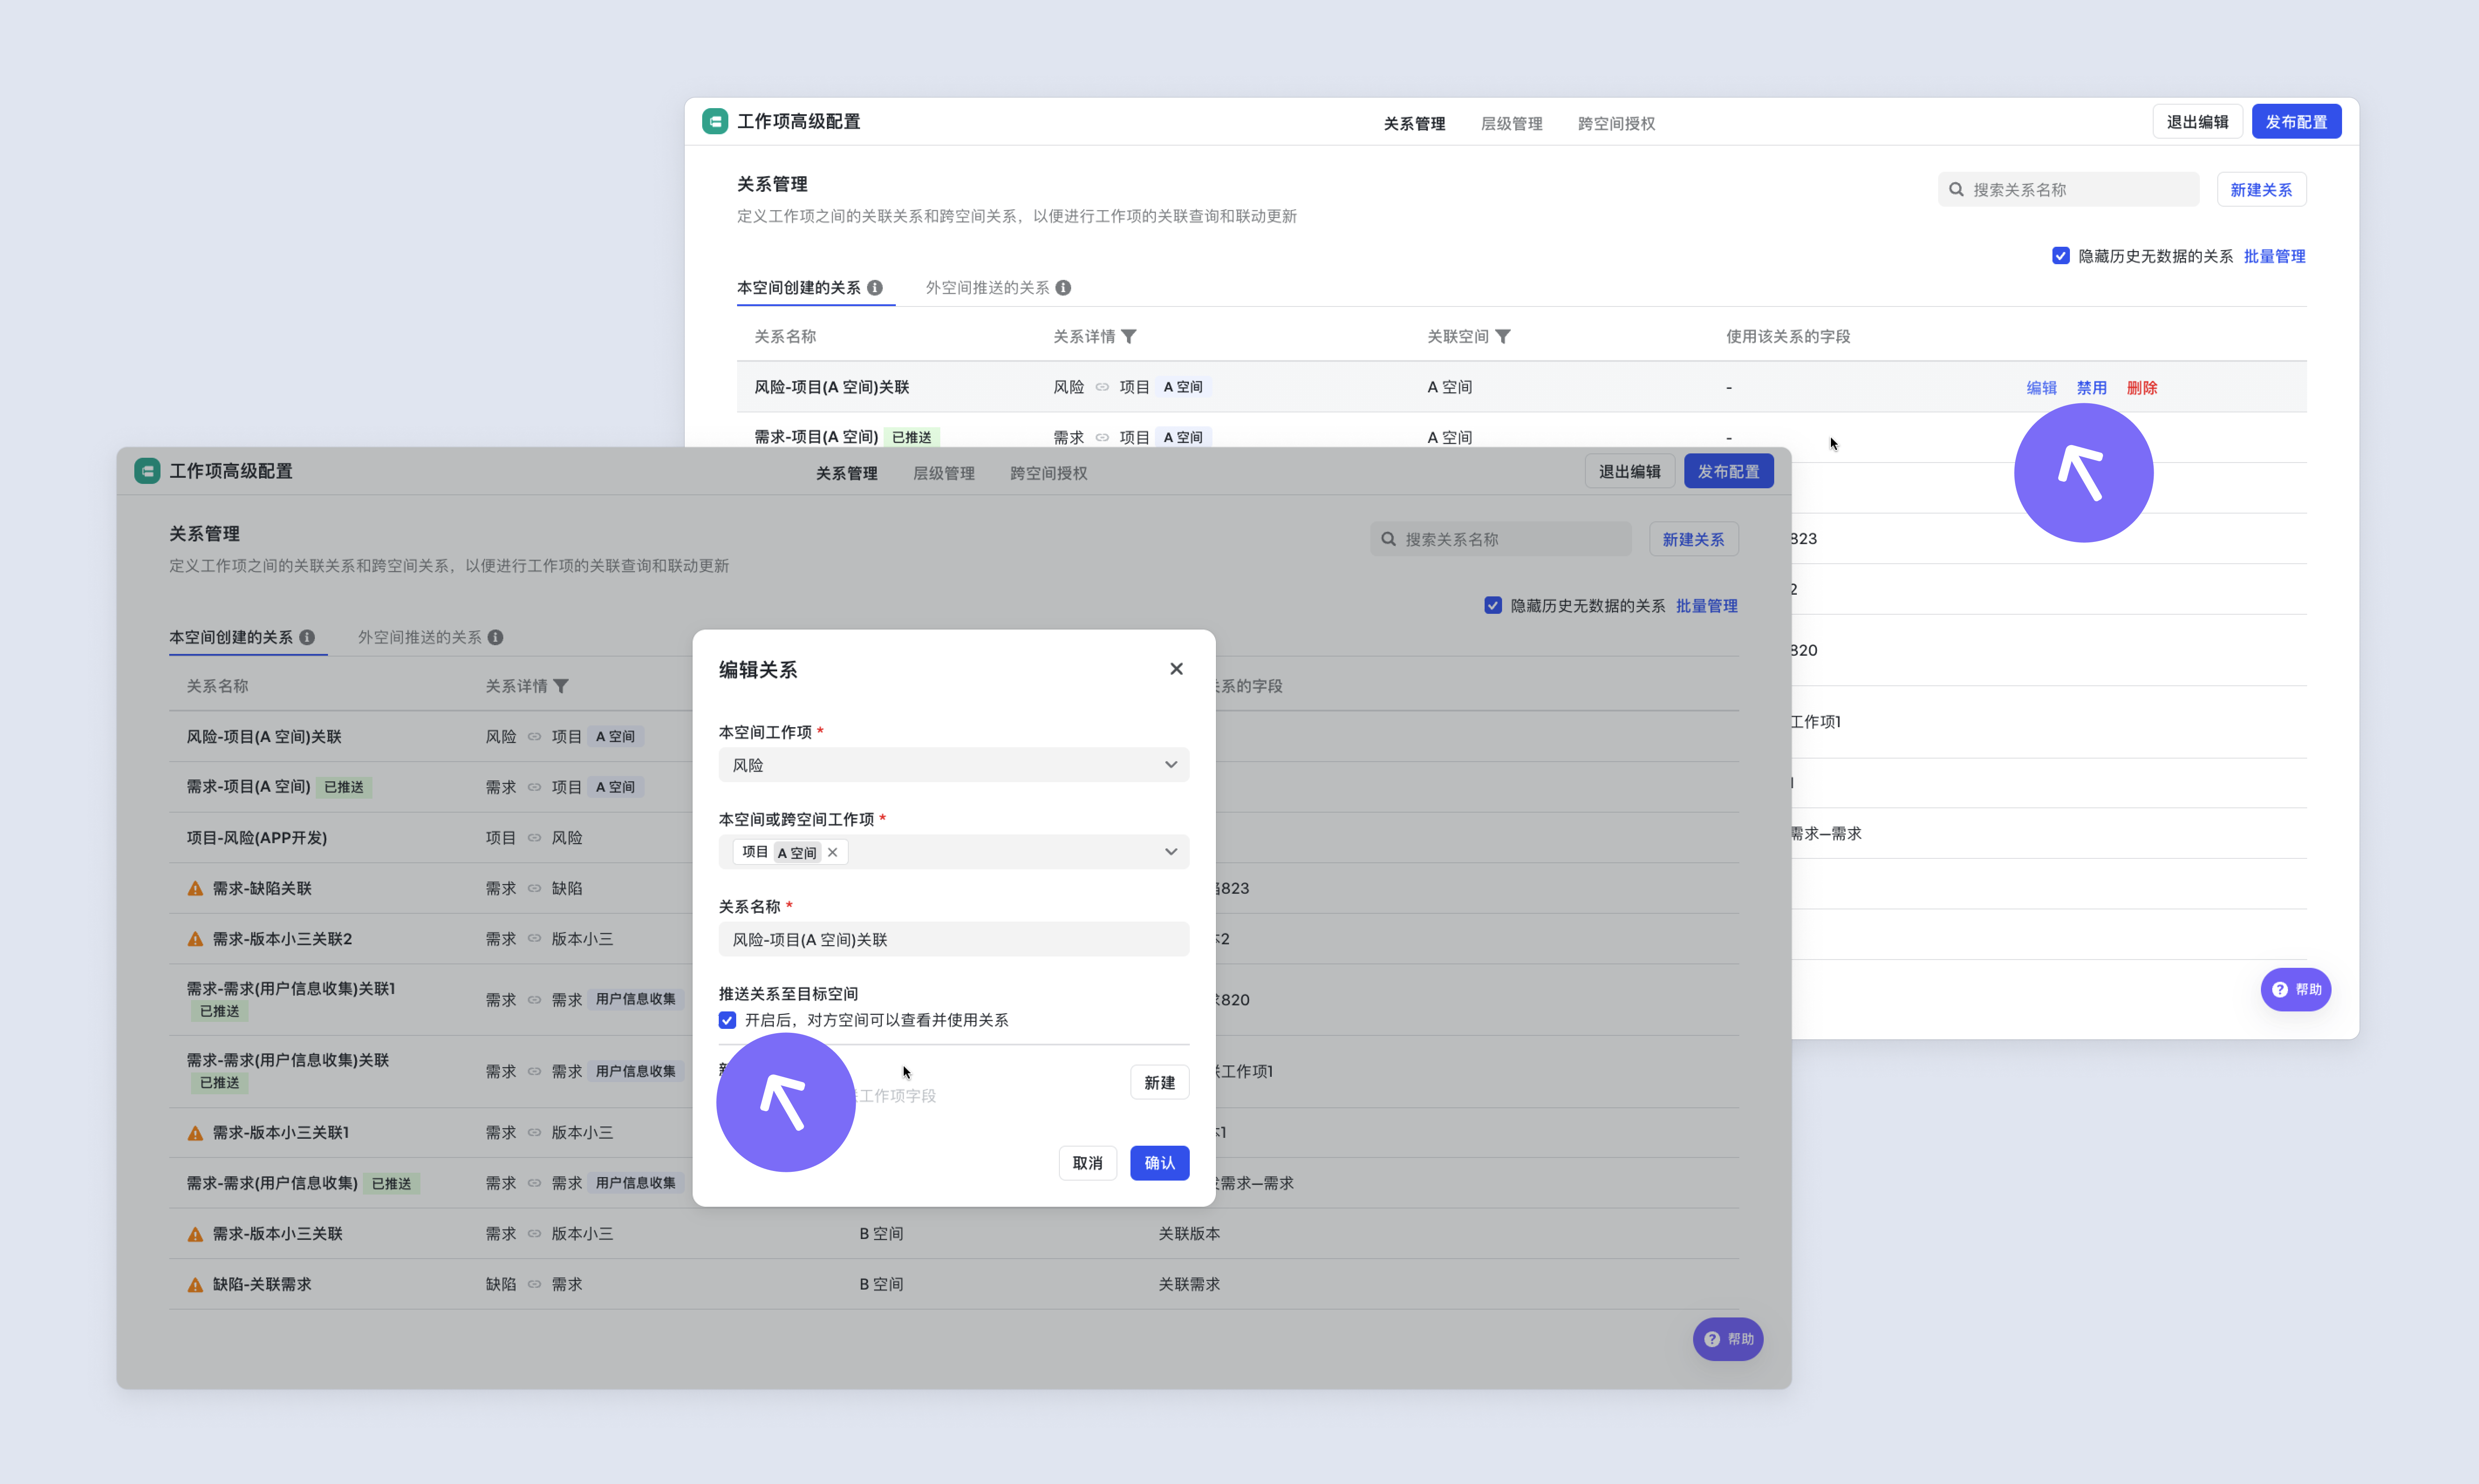
Task: Click info icon beside 本空间创建的关系 in rear window
Action: [x=875, y=288]
